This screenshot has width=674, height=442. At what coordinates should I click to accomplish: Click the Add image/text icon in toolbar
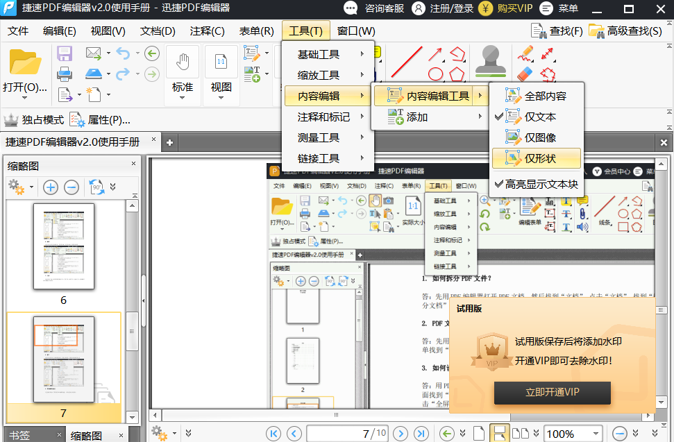(x=252, y=74)
